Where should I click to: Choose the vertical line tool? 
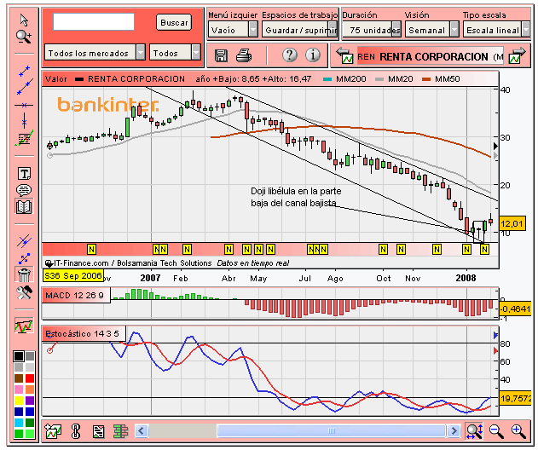[x=24, y=121]
